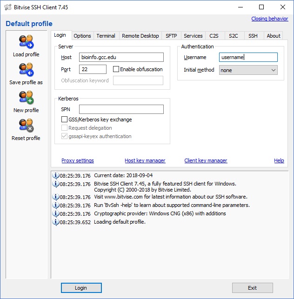Select the 'Current date: 2018-09-04' log text
294x299 pixels.
pyautogui.click(x=123, y=175)
